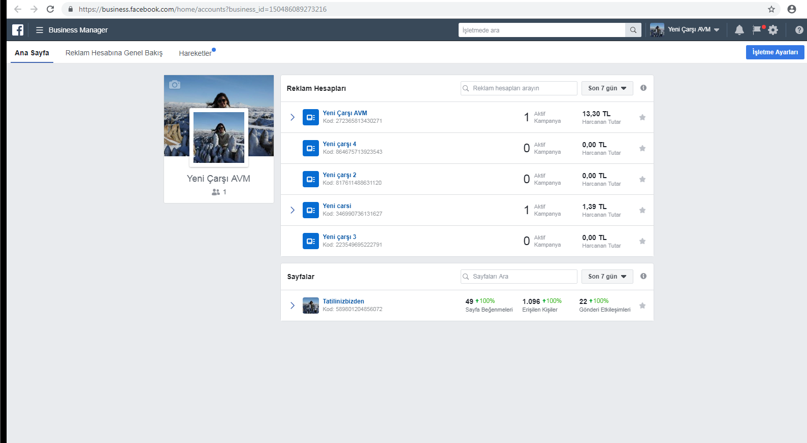Viewport: 807px width, 443px height.
Task: Click the Reklam hesapları arayın search field
Action: 519,88
